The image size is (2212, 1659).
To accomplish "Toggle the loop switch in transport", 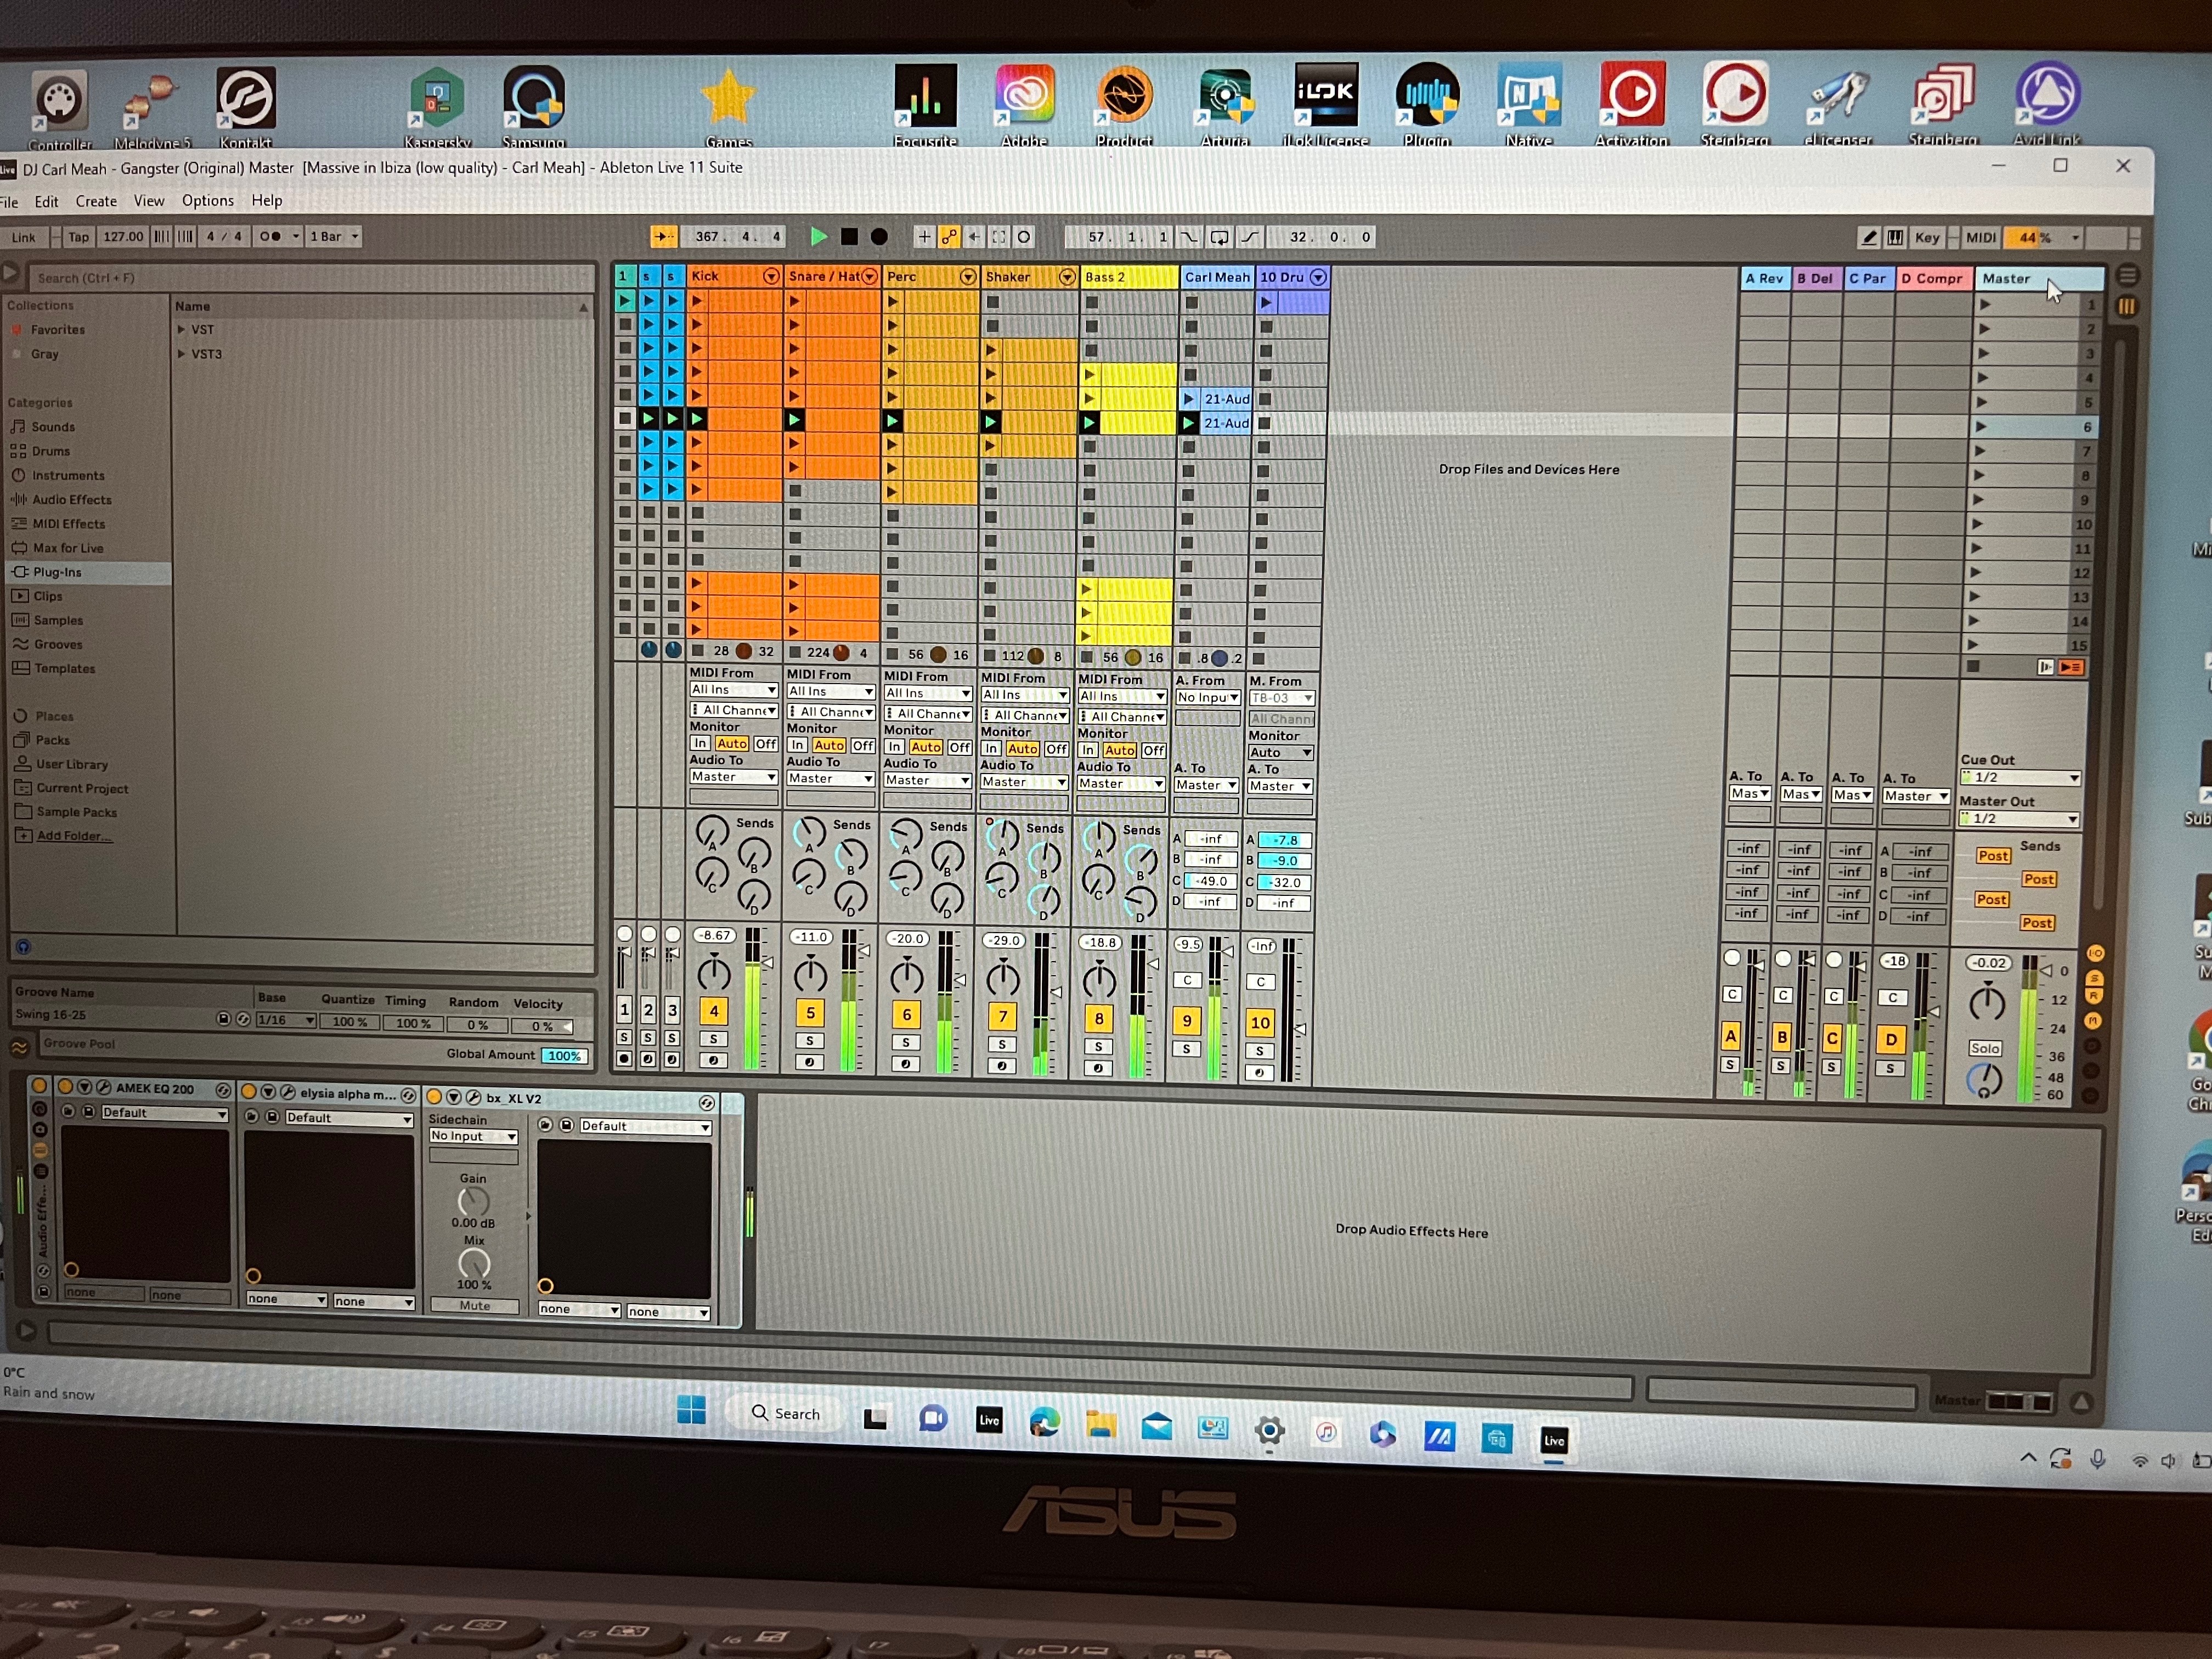I will click(1219, 237).
